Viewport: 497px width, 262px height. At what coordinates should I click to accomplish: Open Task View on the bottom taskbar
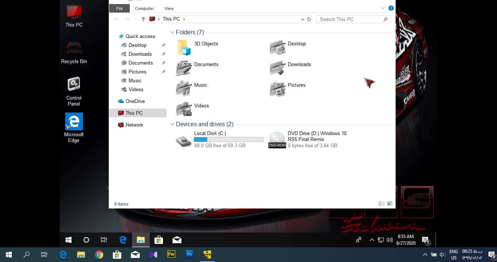click(x=44, y=255)
